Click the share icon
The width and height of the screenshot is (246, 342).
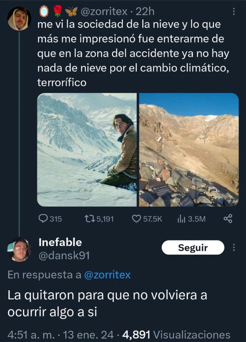click(x=227, y=219)
